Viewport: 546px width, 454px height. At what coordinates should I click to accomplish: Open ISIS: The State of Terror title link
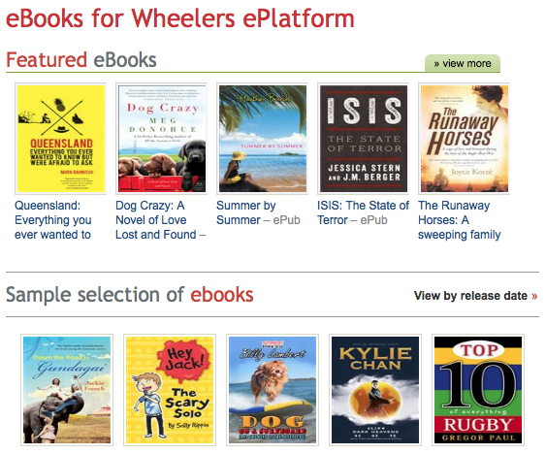coord(363,212)
